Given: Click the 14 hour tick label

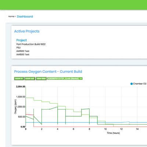Looking at the screenshot, I should point(137,129).
